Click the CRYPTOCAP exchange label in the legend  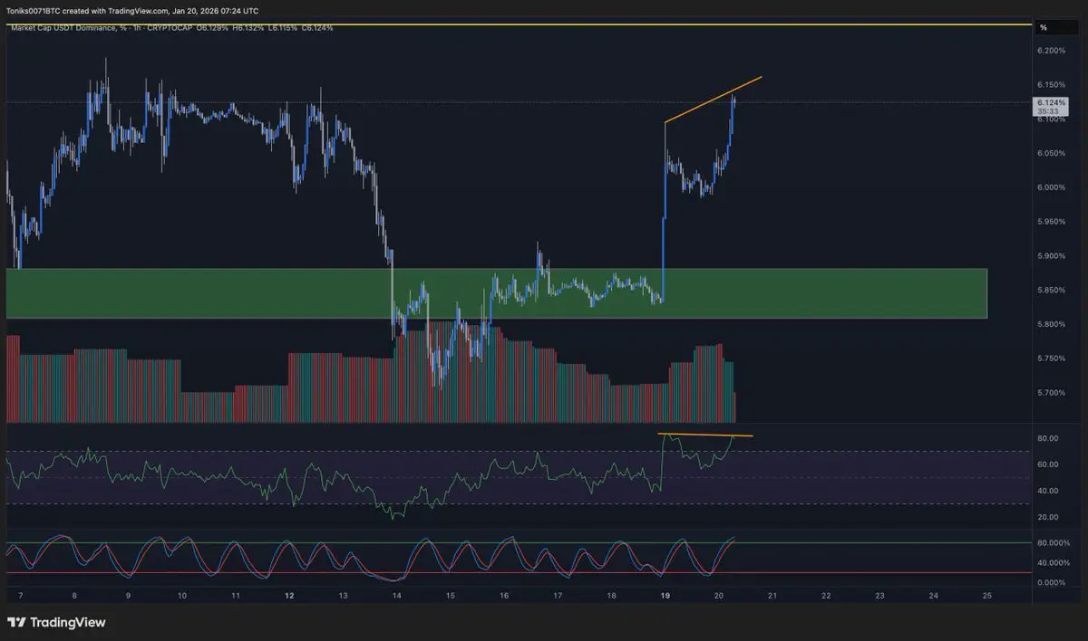tap(171, 28)
